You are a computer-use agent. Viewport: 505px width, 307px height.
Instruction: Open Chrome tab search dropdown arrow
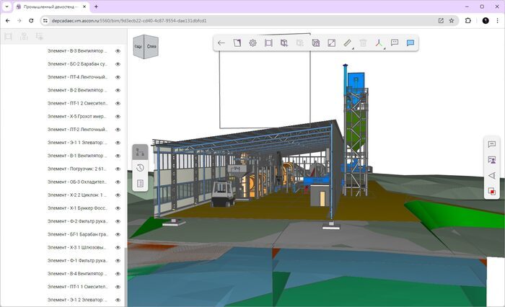7,6
